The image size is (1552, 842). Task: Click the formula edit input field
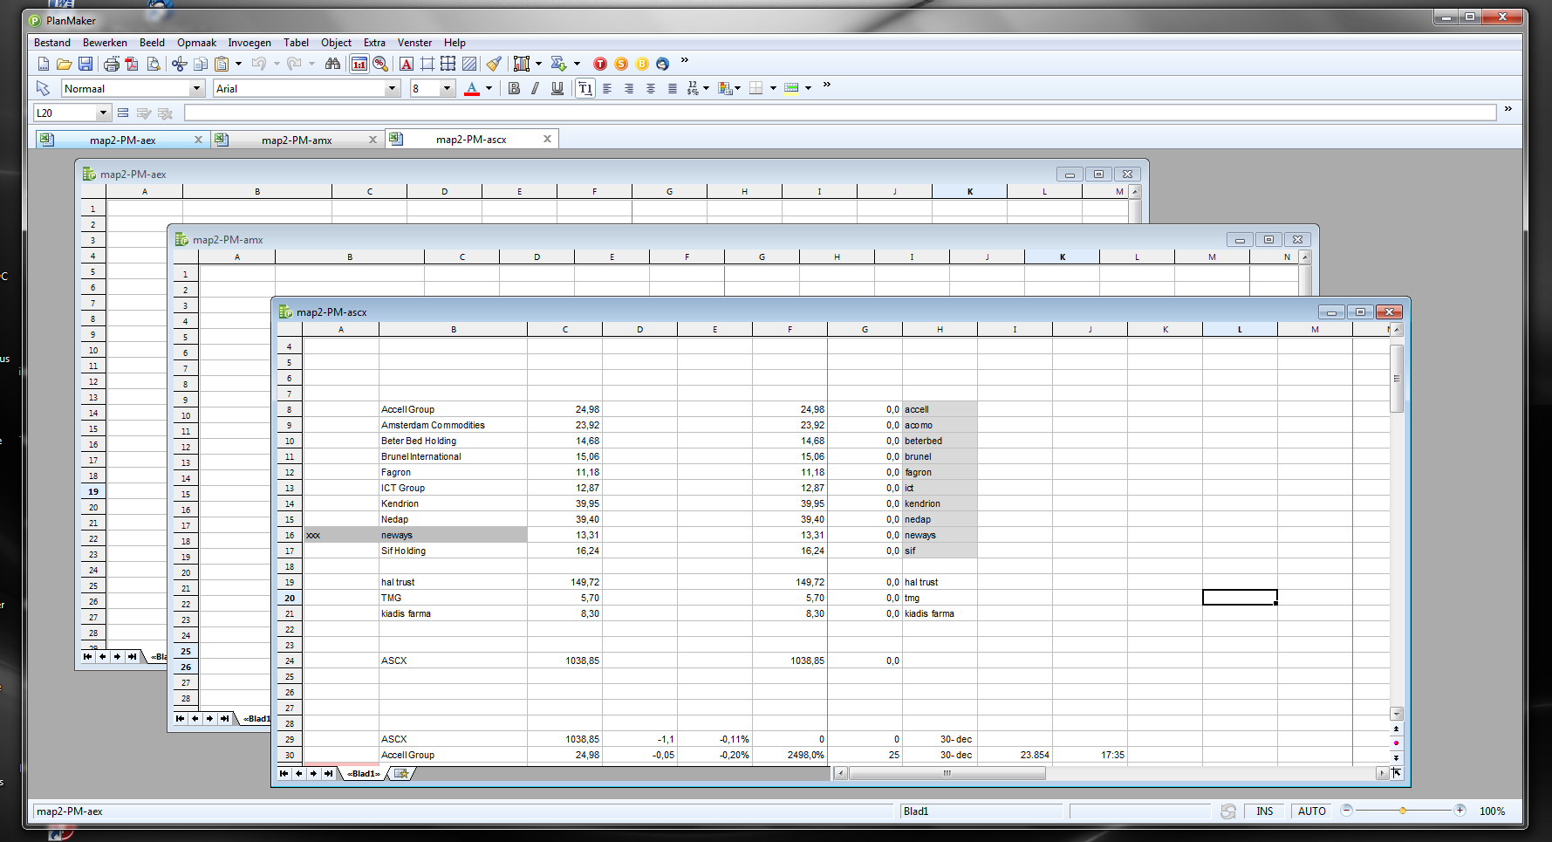(839, 113)
